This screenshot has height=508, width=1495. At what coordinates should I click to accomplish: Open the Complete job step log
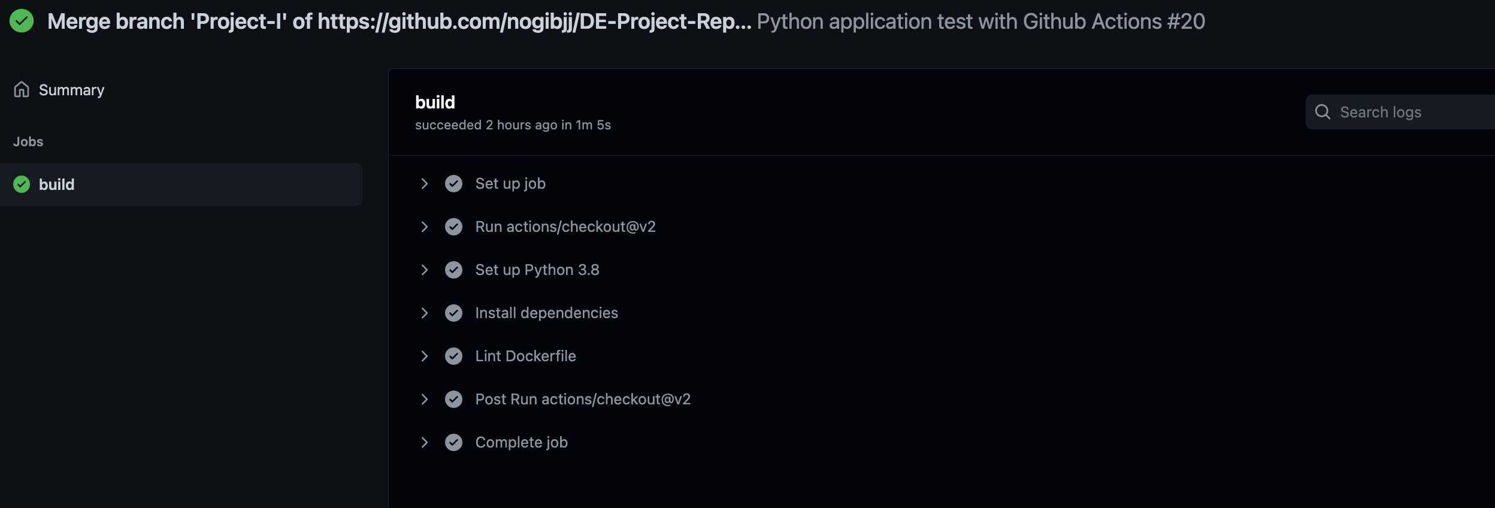[x=521, y=443]
